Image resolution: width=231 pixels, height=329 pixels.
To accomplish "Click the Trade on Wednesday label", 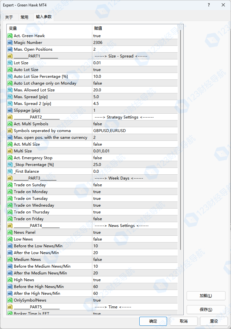I will 34,205.
